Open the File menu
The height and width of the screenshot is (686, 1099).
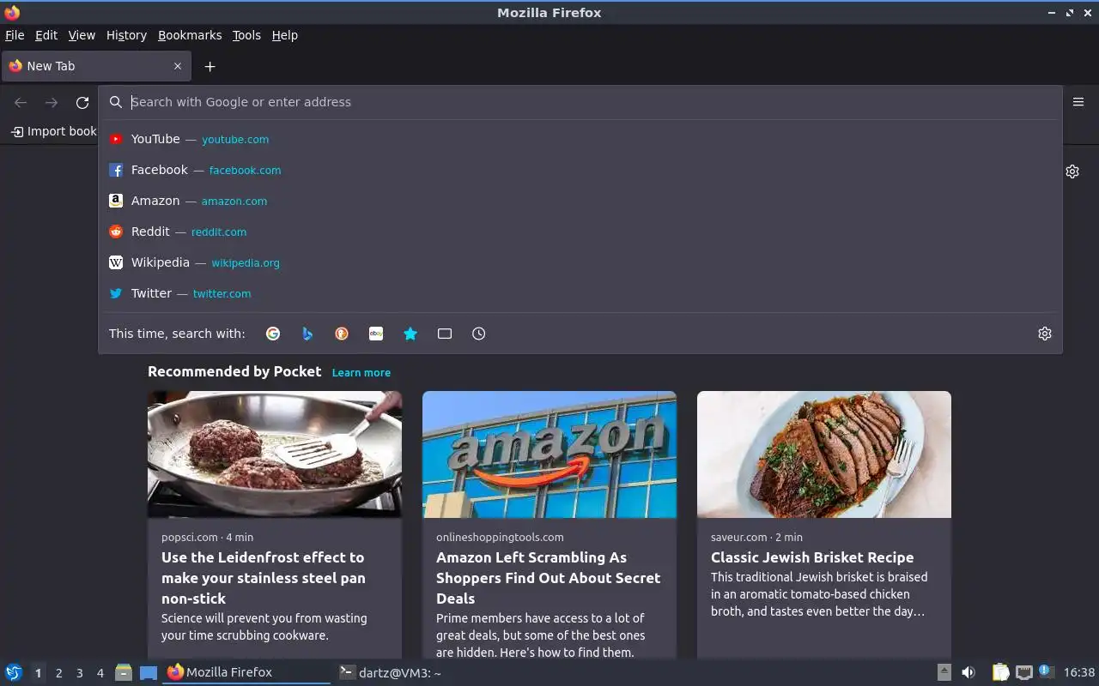click(x=15, y=35)
